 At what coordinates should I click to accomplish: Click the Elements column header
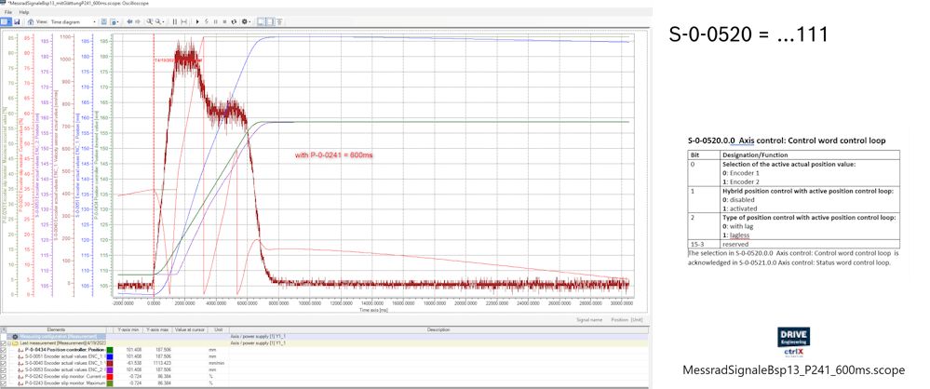(56, 329)
